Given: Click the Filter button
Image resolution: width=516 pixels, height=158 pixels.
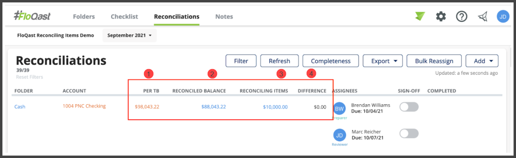Looking at the screenshot, I should pyautogui.click(x=241, y=61).
